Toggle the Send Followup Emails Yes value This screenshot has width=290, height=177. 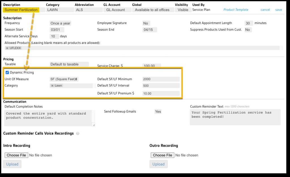[158, 112]
